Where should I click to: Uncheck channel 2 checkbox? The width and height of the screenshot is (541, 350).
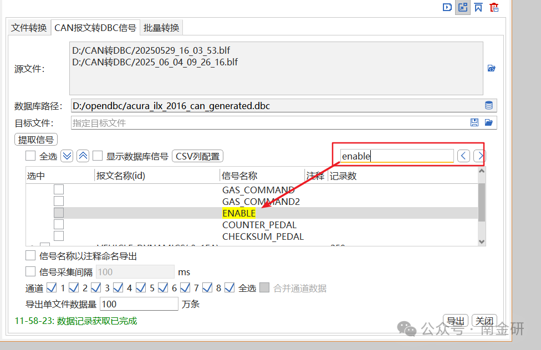click(74, 287)
